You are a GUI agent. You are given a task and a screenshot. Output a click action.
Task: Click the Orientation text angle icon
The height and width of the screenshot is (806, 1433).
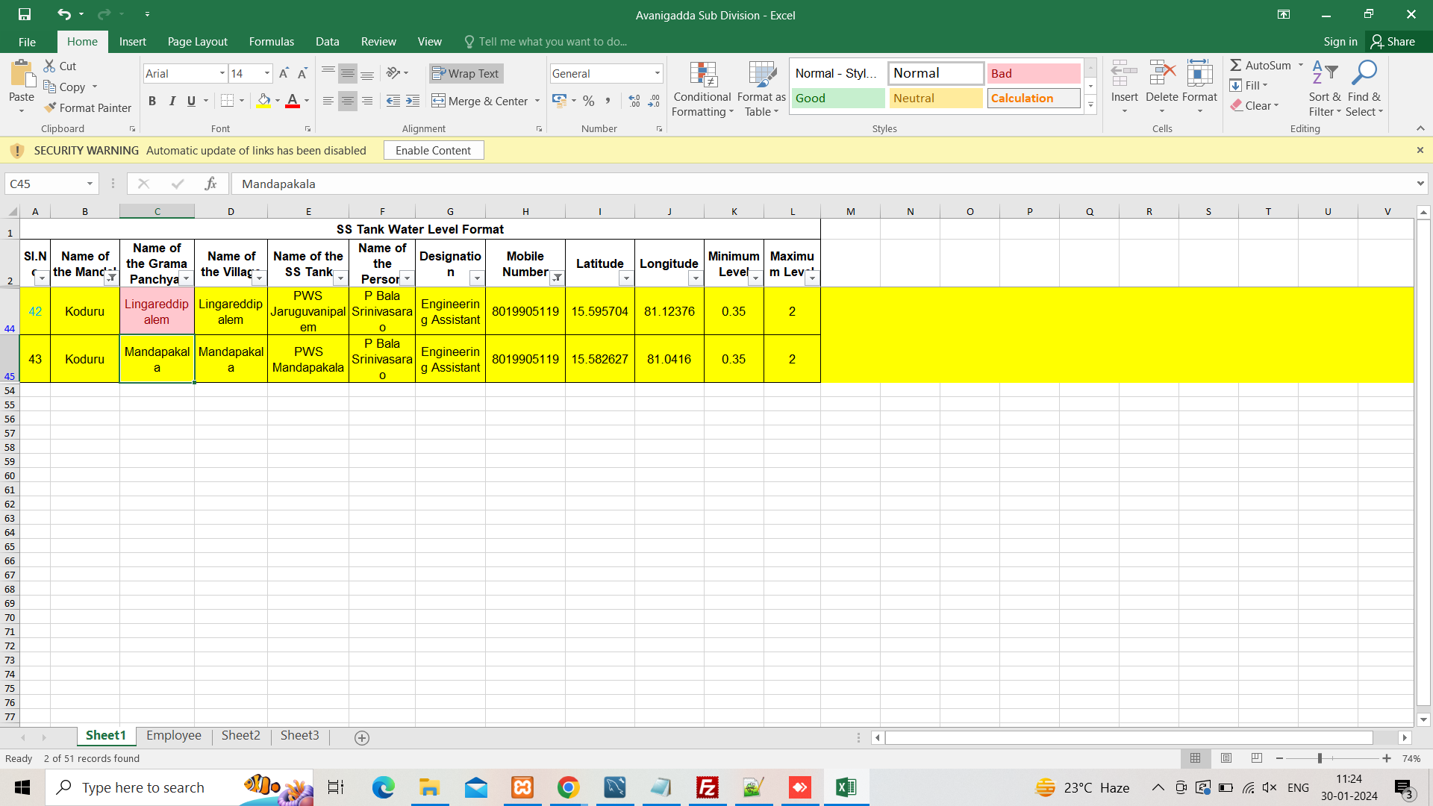coord(393,73)
